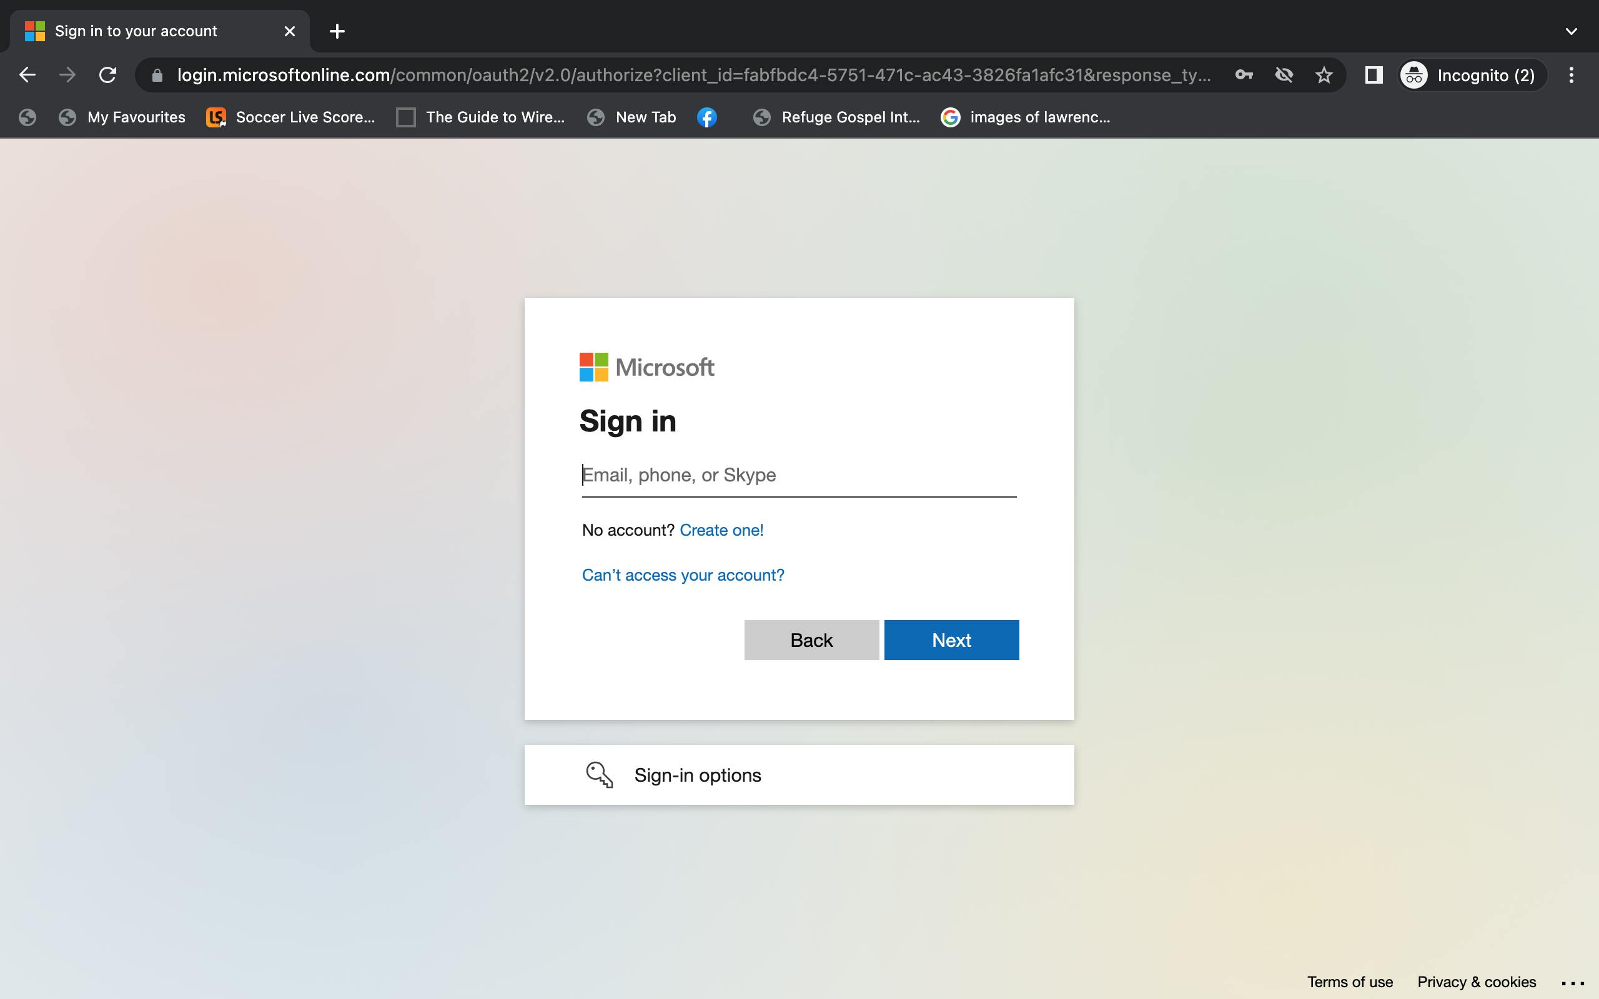This screenshot has height=999, width=1599.
Task: Click Can't access your account? link
Action: 683,574
